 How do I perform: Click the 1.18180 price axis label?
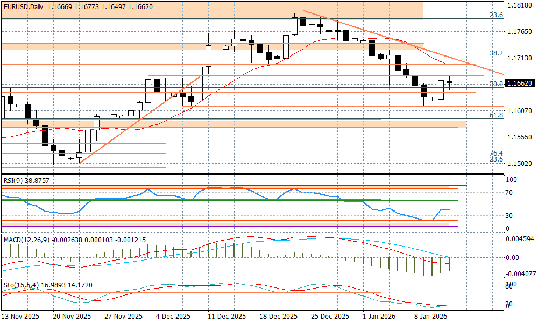click(520, 6)
